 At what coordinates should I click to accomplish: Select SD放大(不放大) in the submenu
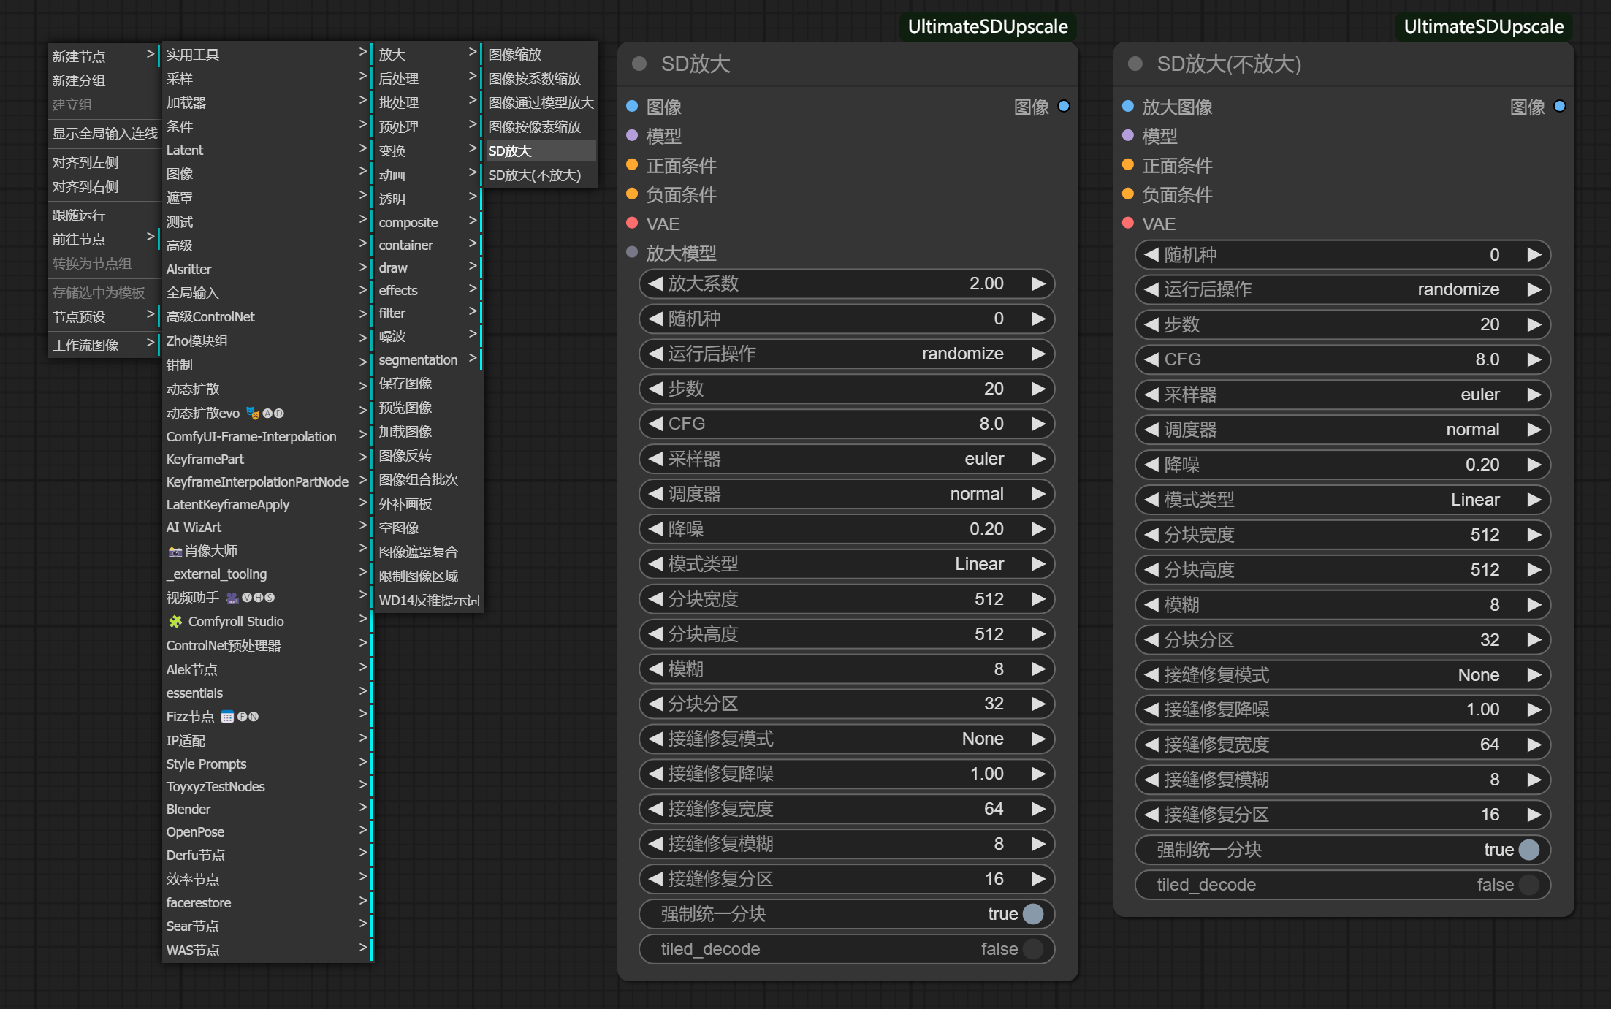coord(541,175)
